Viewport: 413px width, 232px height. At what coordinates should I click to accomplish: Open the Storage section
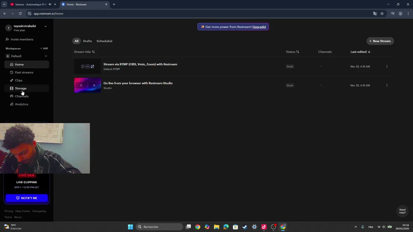pyautogui.click(x=27, y=88)
